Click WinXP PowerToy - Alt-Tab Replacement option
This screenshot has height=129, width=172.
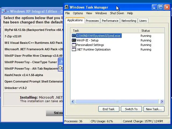[x=31, y=69]
